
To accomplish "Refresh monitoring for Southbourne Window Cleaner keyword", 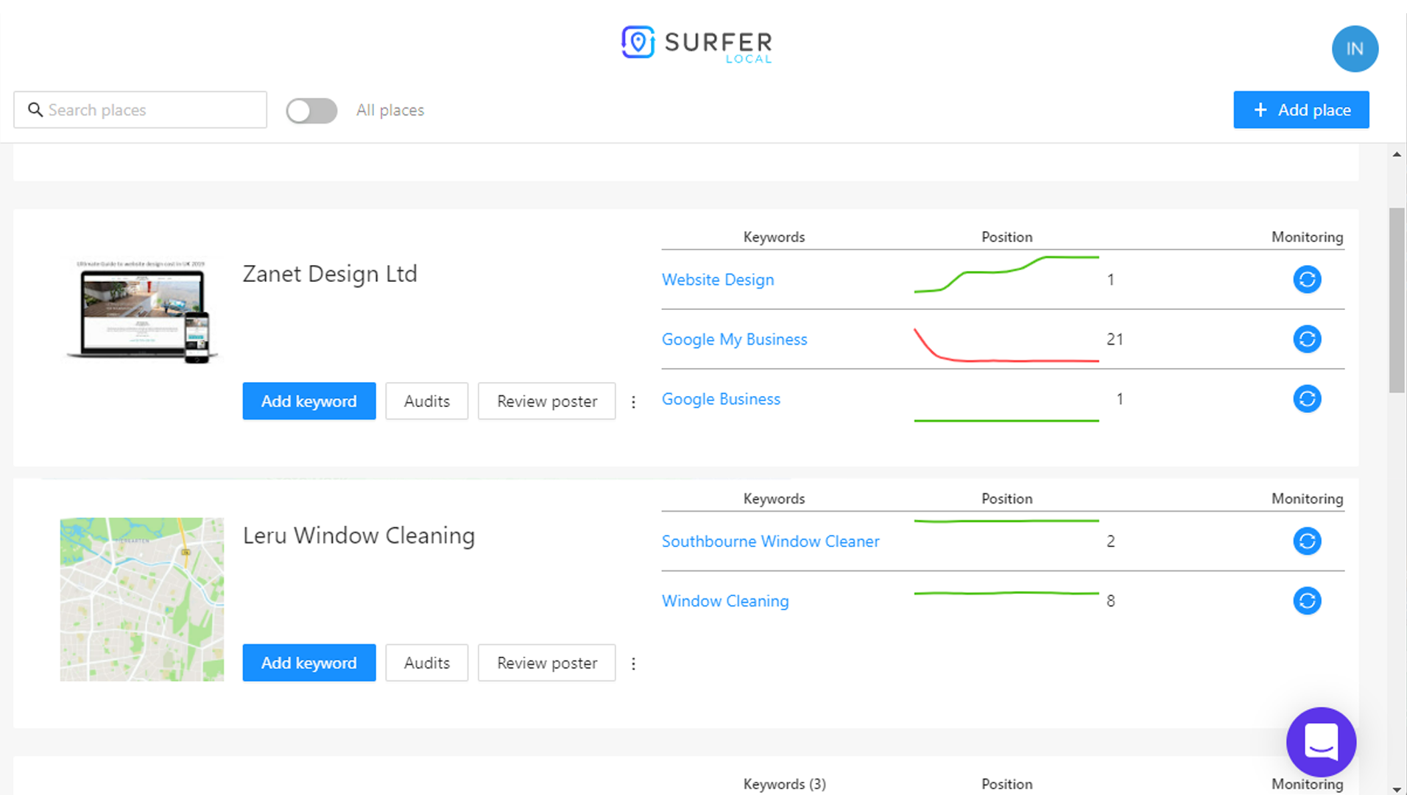I will 1307,541.
